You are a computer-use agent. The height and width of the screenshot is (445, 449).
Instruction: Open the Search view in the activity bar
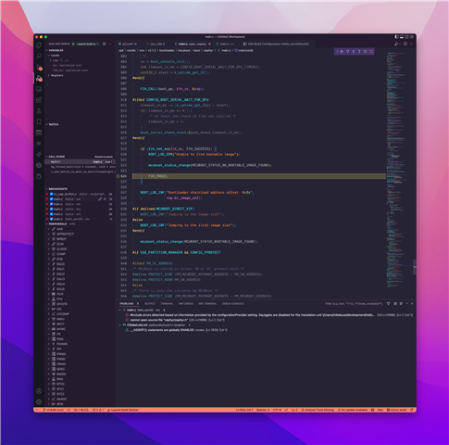(x=39, y=57)
